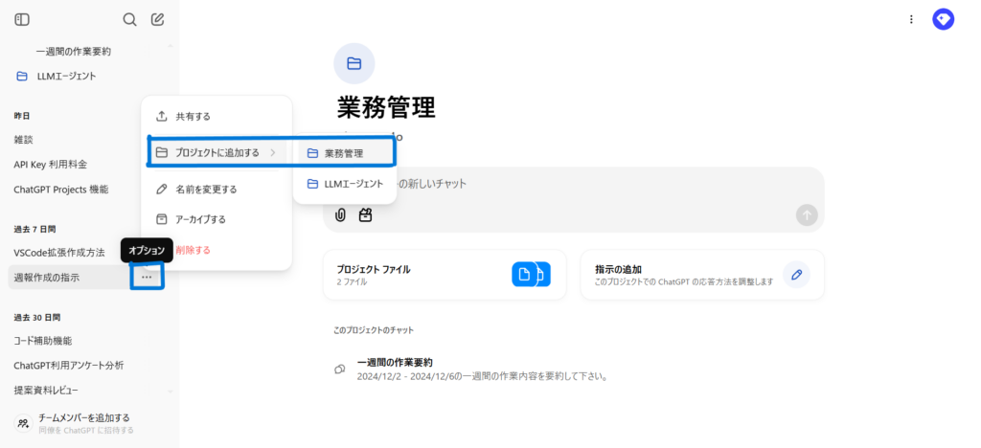Screen dimensions: 981x448
Task: Open the search chats magnifier icon
Action: point(130,19)
